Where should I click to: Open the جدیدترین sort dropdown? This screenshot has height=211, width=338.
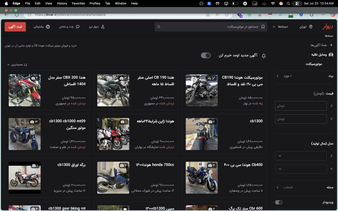tap(17, 64)
